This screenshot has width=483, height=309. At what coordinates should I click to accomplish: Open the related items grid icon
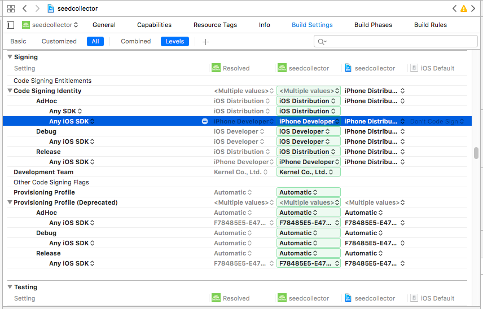point(11,8)
